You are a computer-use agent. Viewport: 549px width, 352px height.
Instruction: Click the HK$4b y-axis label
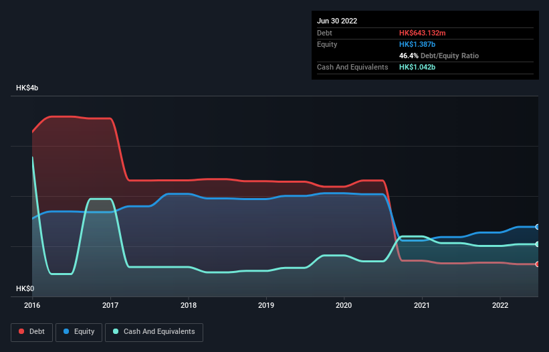coord(27,88)
